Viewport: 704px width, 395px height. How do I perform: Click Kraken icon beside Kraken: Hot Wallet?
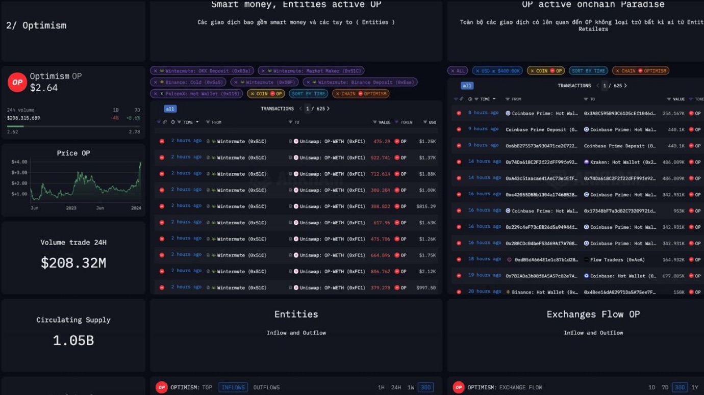(x=587, y=162)
